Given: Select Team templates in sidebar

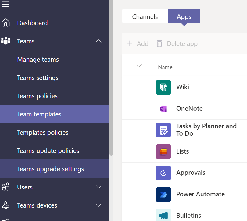Looking at the screenshot, I should pyautogui.click(x=55, y=114).
